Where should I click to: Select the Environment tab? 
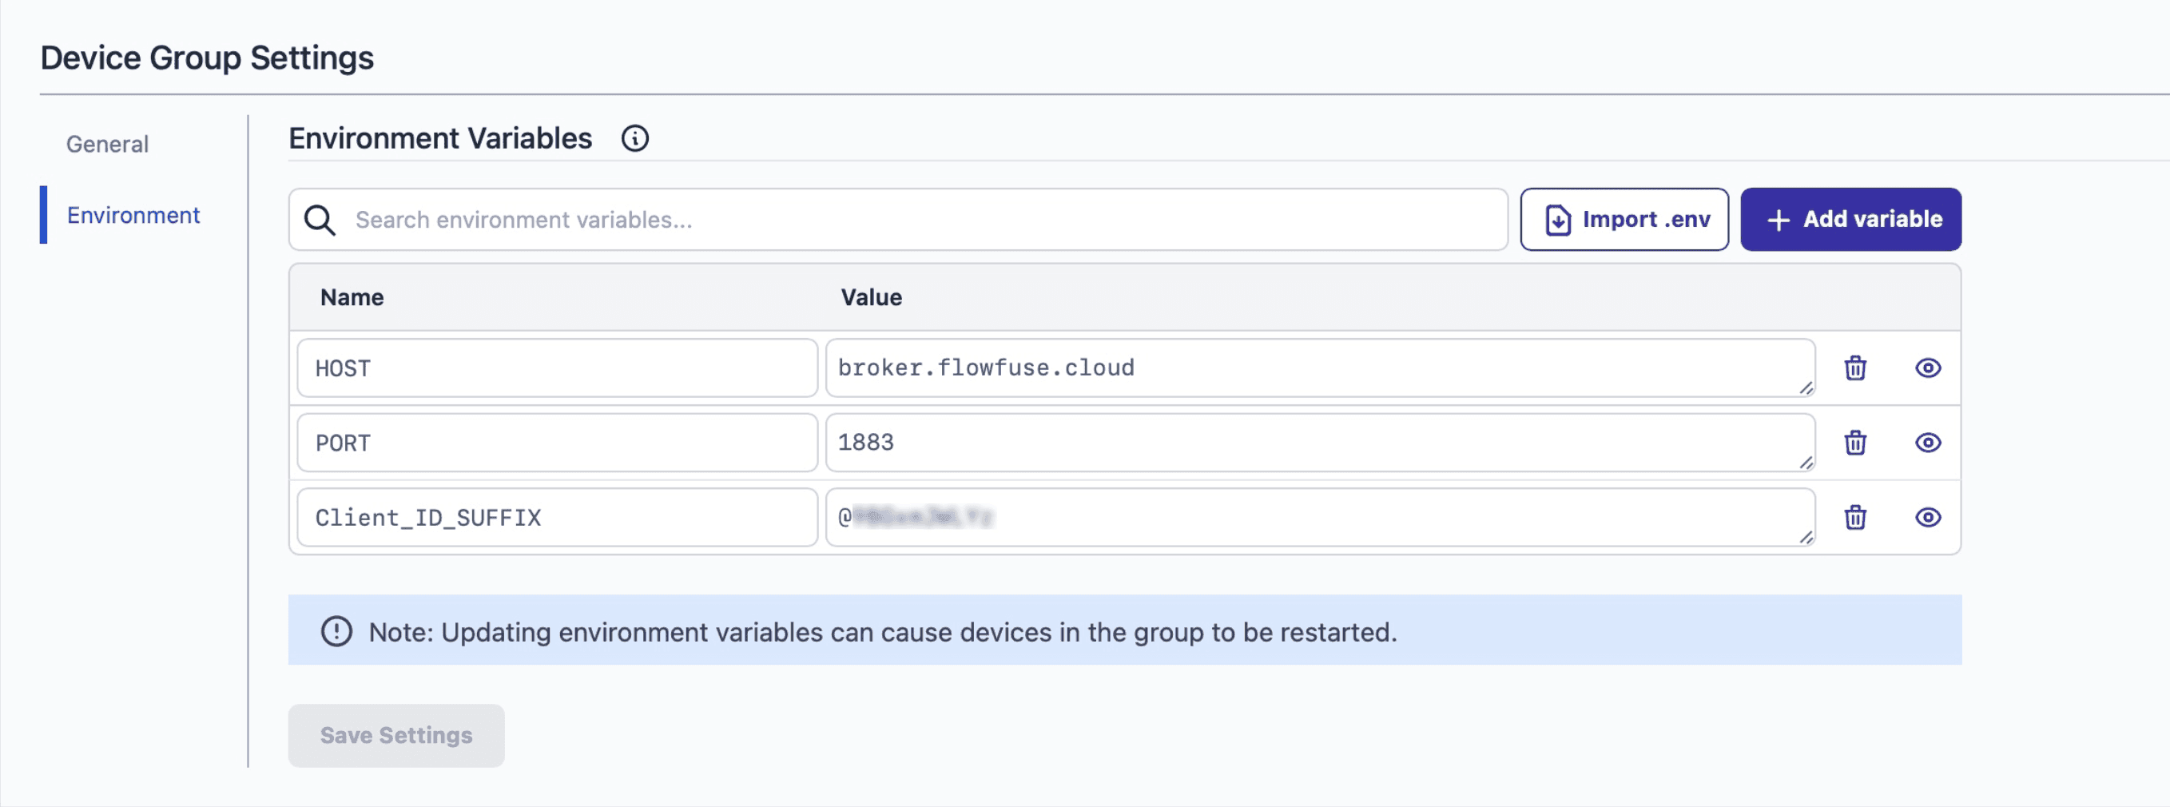[133, 216]
